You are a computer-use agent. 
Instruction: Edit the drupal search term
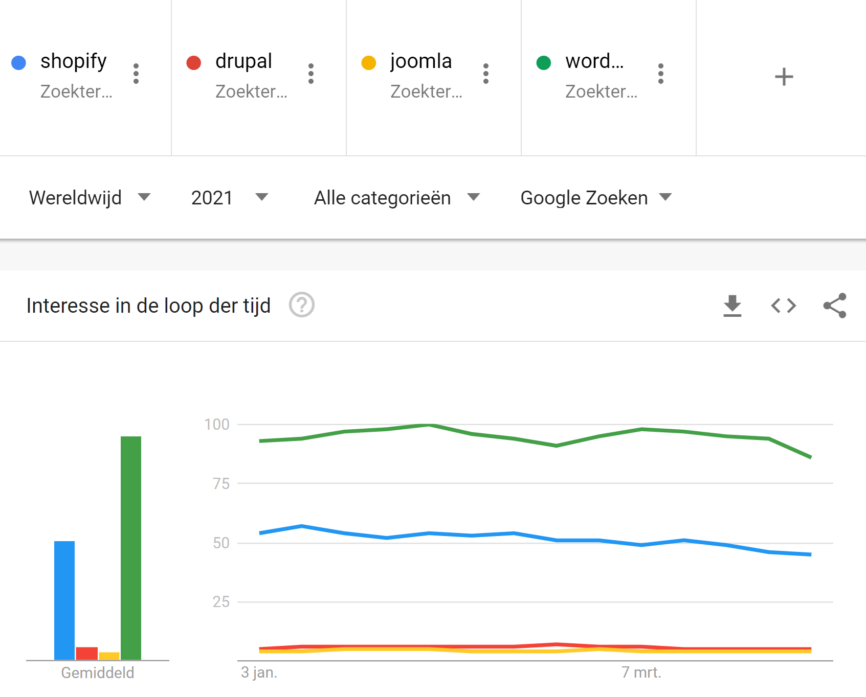[x=243, y=61]
